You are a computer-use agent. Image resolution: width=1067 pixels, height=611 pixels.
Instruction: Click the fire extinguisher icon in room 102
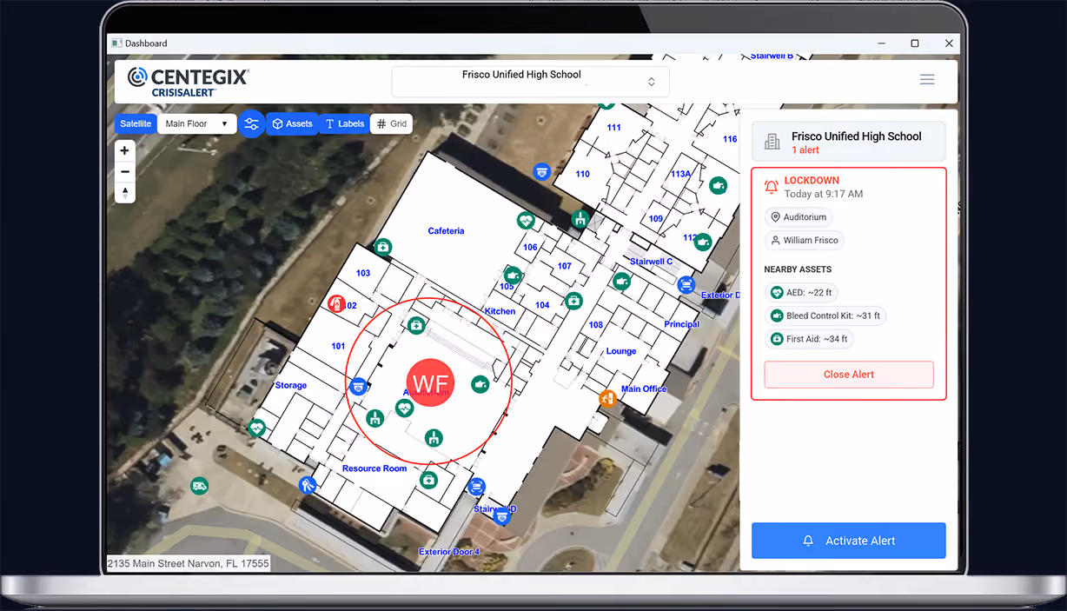tap(335, 302)
